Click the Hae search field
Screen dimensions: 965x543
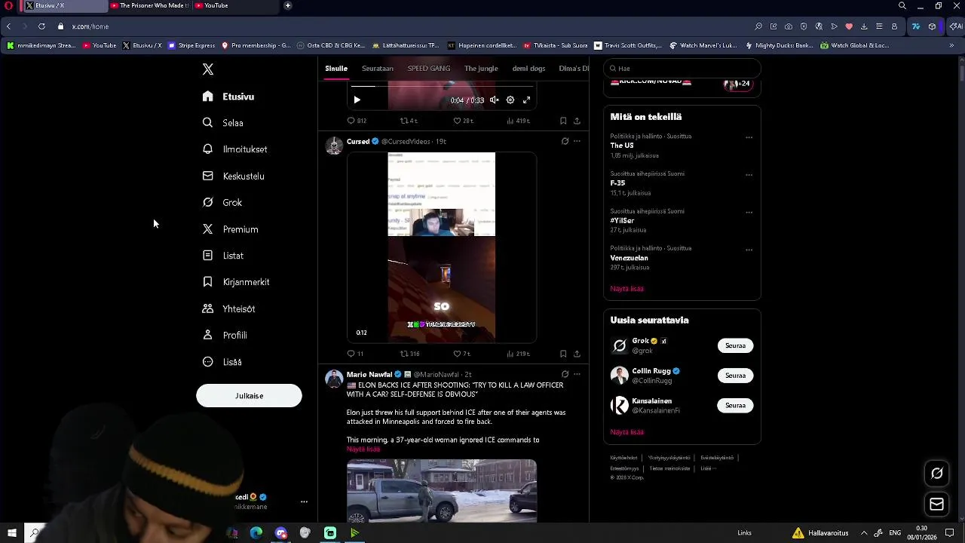(x=682, y=68)
